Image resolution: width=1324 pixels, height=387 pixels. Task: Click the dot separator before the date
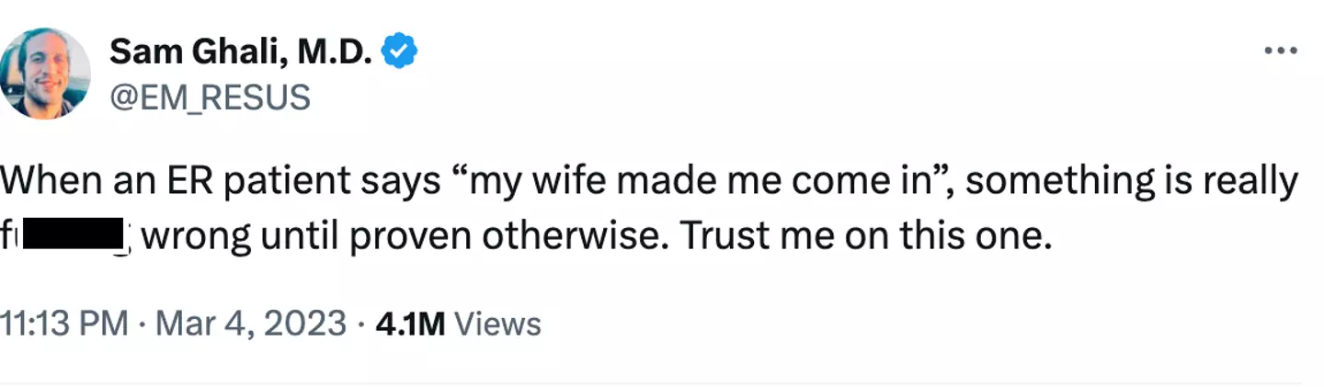point(143,324)
